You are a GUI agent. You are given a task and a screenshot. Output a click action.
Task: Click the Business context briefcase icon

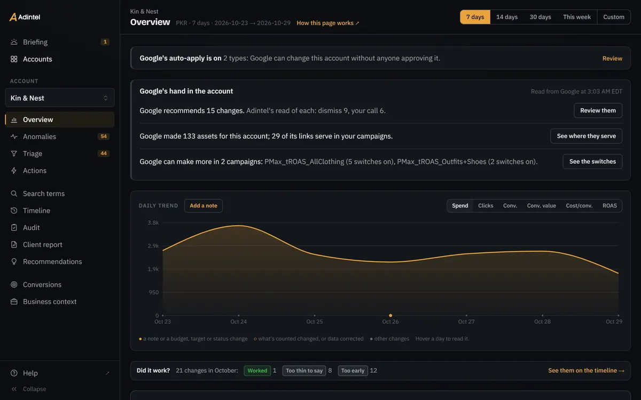coord(14,302)
